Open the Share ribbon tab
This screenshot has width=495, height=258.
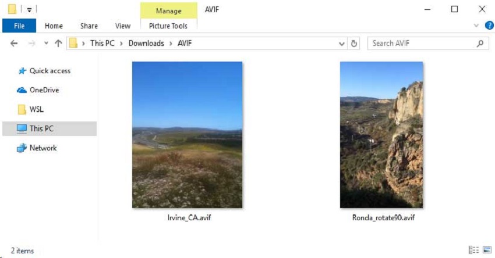(x=89, y=26)
